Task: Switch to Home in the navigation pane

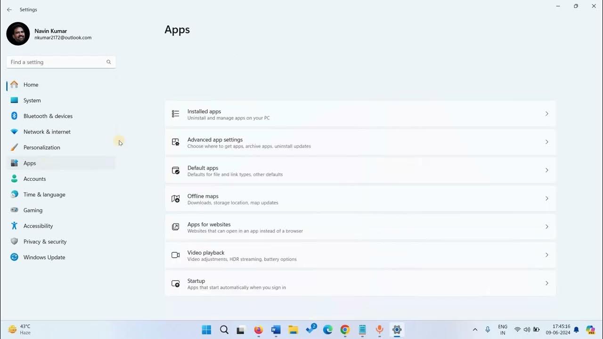Action: tap(31, 84)
